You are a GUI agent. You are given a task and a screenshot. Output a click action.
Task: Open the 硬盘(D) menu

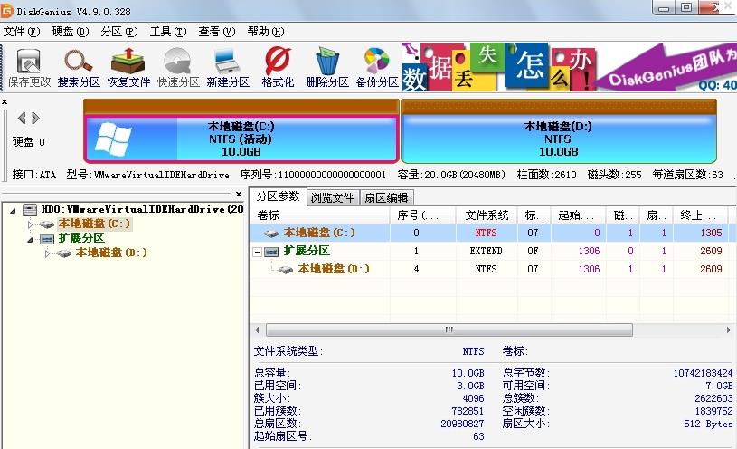(x=71, y=32)
